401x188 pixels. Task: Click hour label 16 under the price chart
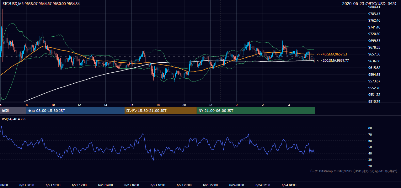(x=132, y=105)
